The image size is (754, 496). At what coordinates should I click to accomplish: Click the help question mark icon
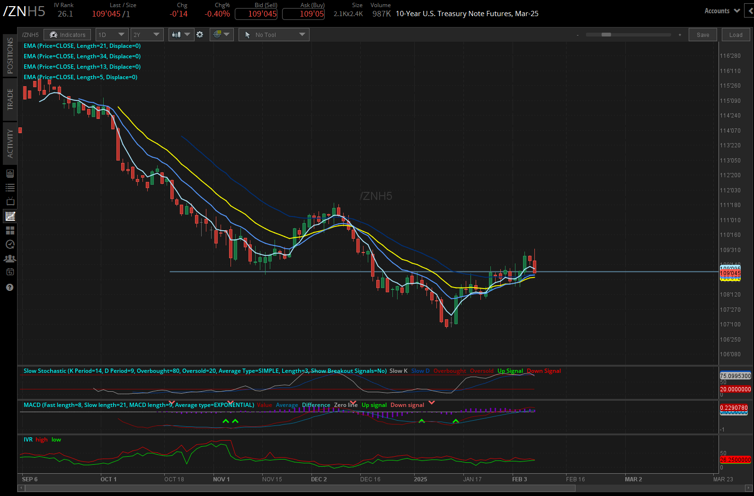[x=10, y=288]
